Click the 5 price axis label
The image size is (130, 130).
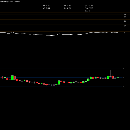123,77
